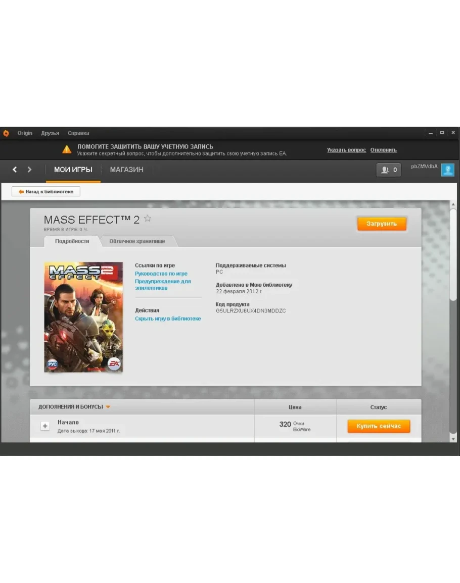Open the Origin menu
This screenshot has width=460, height=583.
(x=25, y=133)
